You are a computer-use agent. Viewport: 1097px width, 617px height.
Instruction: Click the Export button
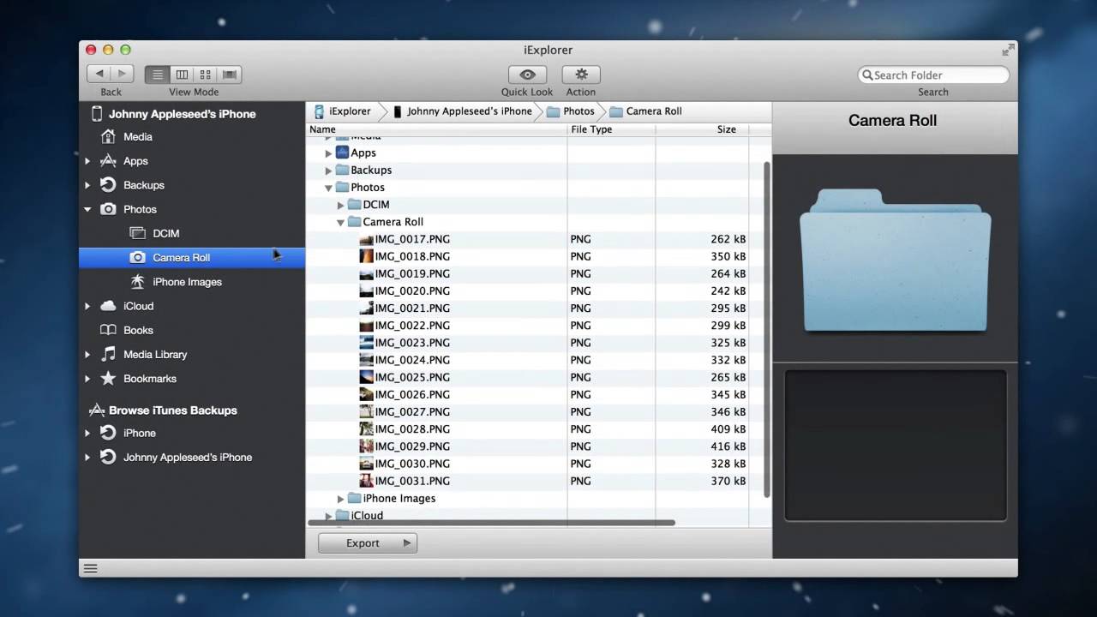tap(368, 542)
